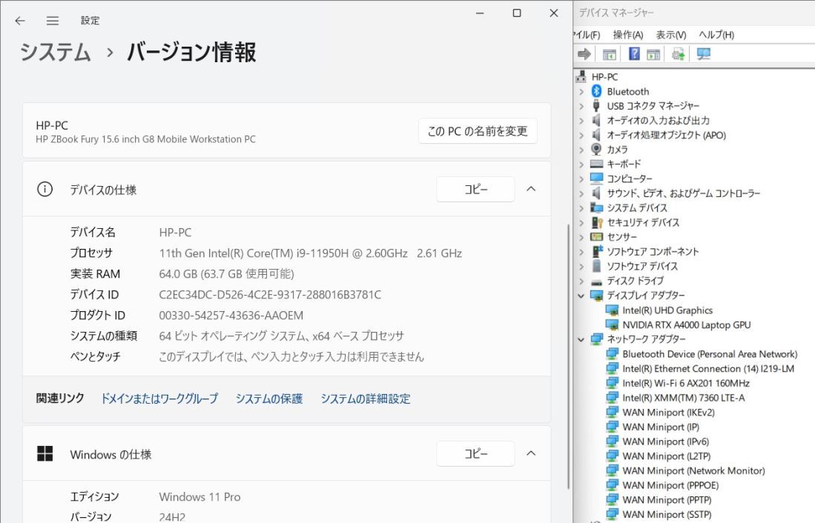Collapse the ディスプレイ アダプター tree node
Image resolution: width=815 pixels, height=523 pixels.
pos(581,296)
